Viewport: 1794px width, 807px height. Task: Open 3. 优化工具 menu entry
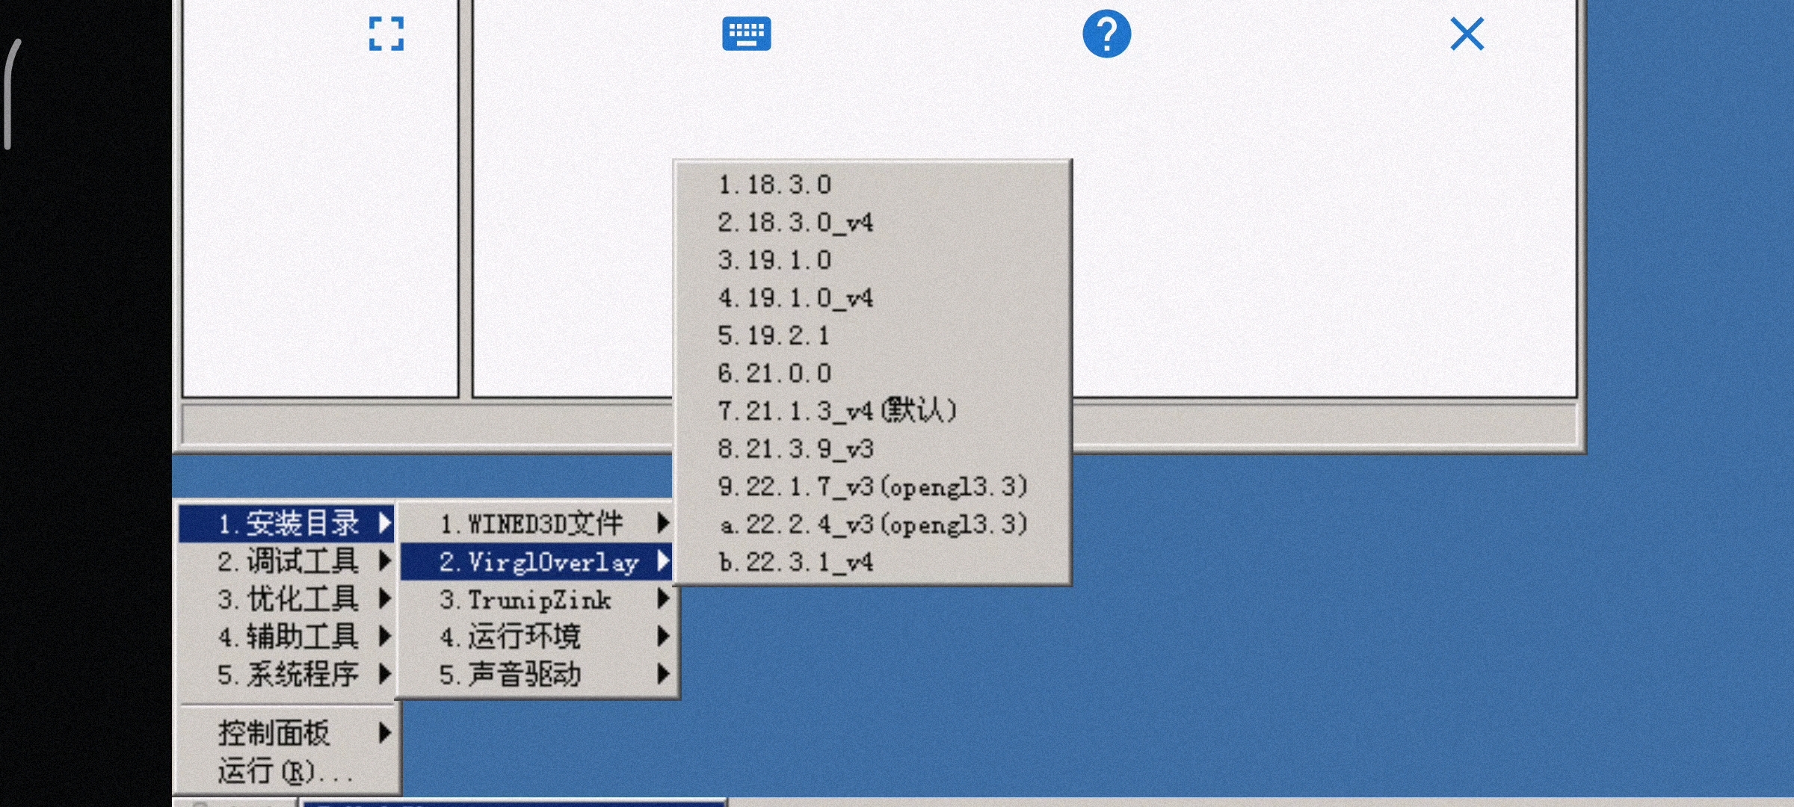click(286, 599)
